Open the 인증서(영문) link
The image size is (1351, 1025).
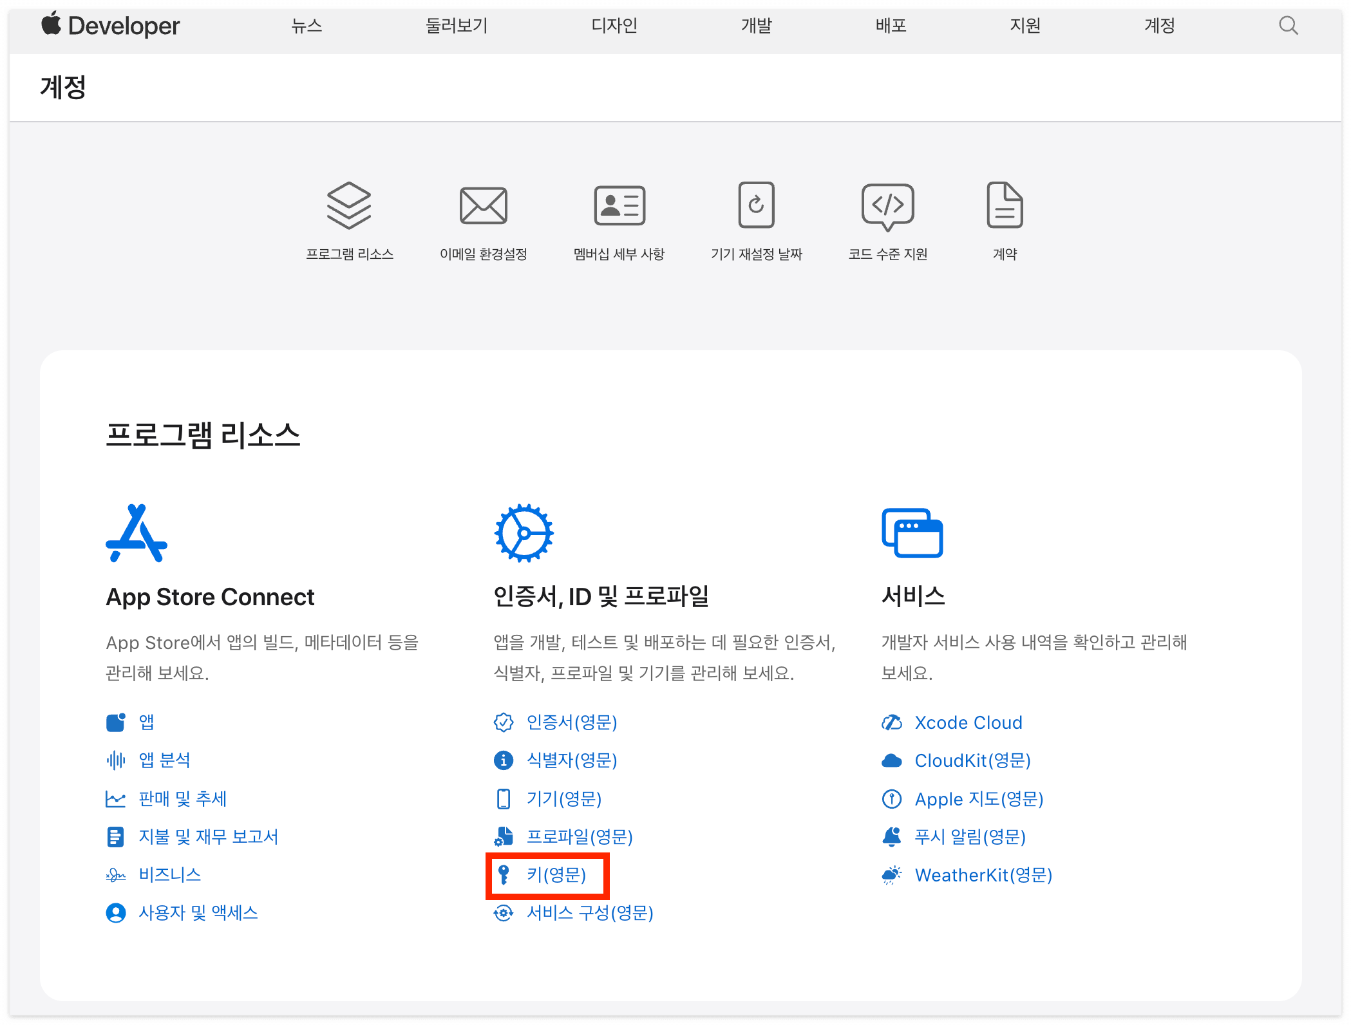tap(571, 722)
